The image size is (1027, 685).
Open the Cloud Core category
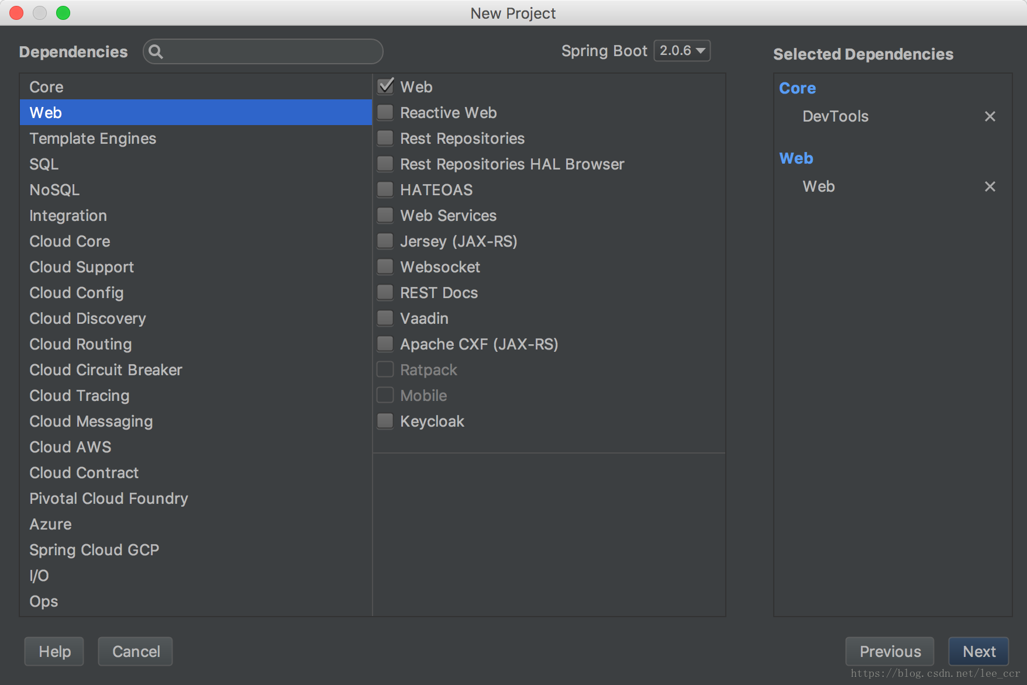coord(196,241)
